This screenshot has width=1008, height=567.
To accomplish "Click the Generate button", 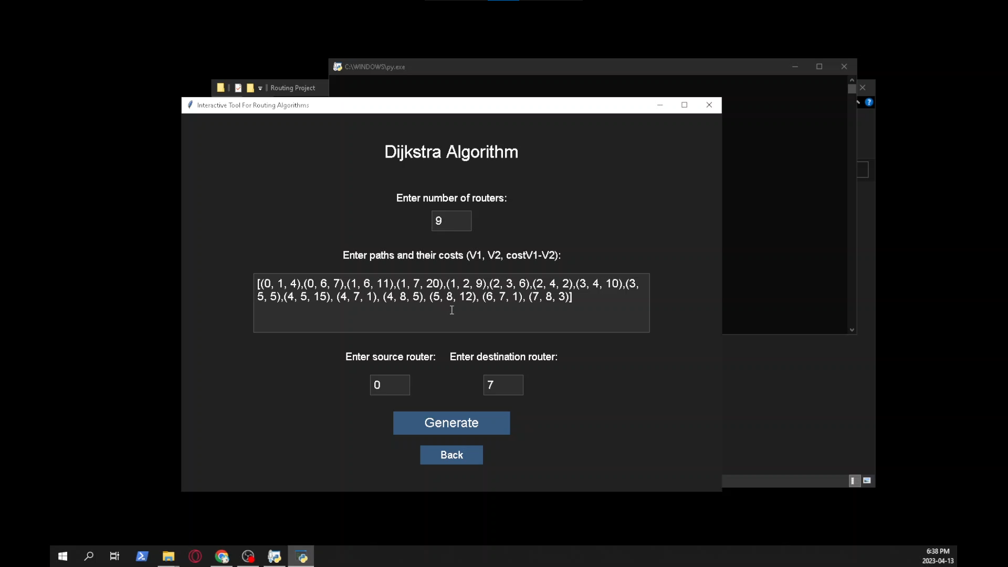I will pyautogui.click(x=451, y=423).
